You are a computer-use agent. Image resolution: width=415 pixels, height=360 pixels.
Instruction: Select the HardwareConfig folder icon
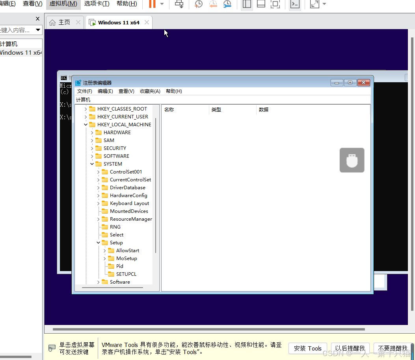tap(105, 196)
